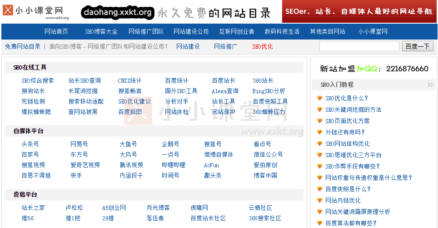Image resolution: width=438 pixels, height=228 pixels.
Task: Open the SEO网站结构优化 tutorial
Action: pyautogui.click(x=348, y=144)
